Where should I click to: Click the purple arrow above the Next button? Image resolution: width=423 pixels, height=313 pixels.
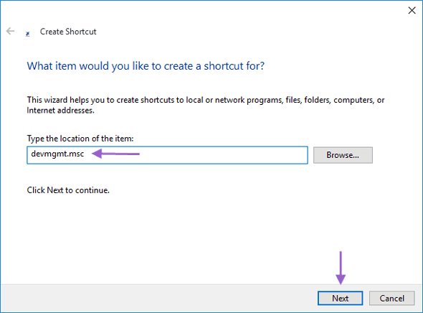click(x=341, y=268)
